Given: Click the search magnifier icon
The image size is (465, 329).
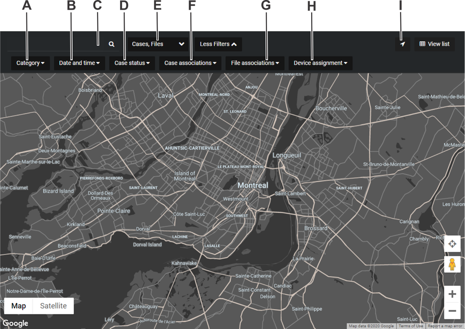Looking at the screenshot, I should click(112, 44).
